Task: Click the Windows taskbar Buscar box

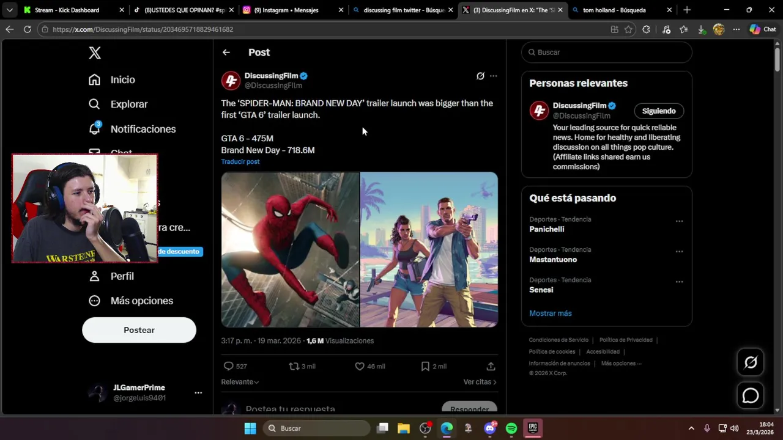Action: tap(317, 428)
